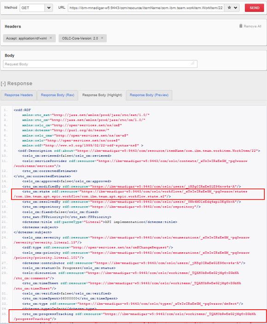Image resolution: width=267 pixels, height=324 pixels.
Task: Click the oslc:serviceProvider resource line
Action: coord(130,163)
